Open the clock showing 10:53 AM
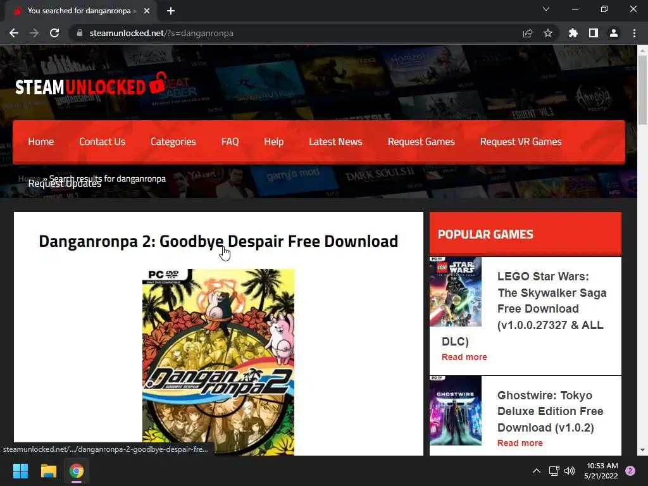 601,471
